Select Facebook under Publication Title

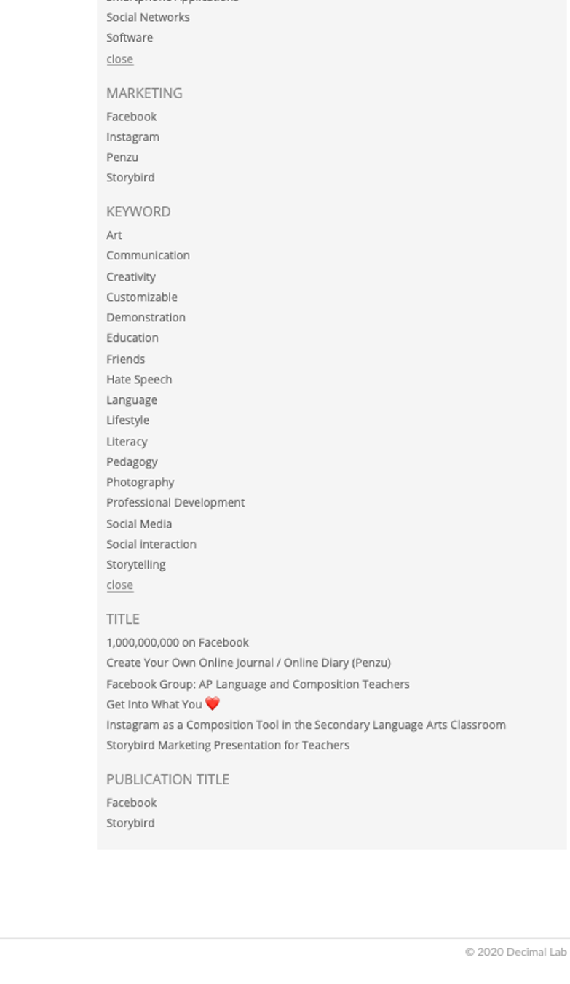pos(131,803)
